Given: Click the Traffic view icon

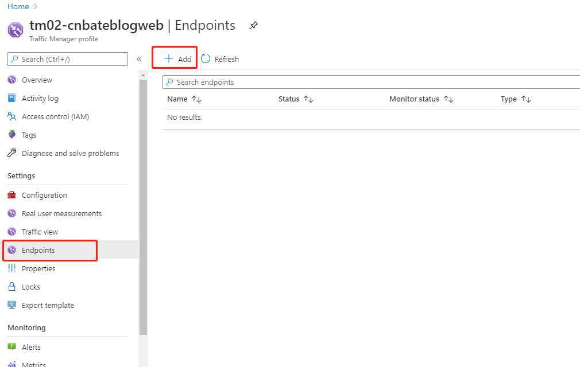Looking at the screenshot, I should click(x=12, y=232).
